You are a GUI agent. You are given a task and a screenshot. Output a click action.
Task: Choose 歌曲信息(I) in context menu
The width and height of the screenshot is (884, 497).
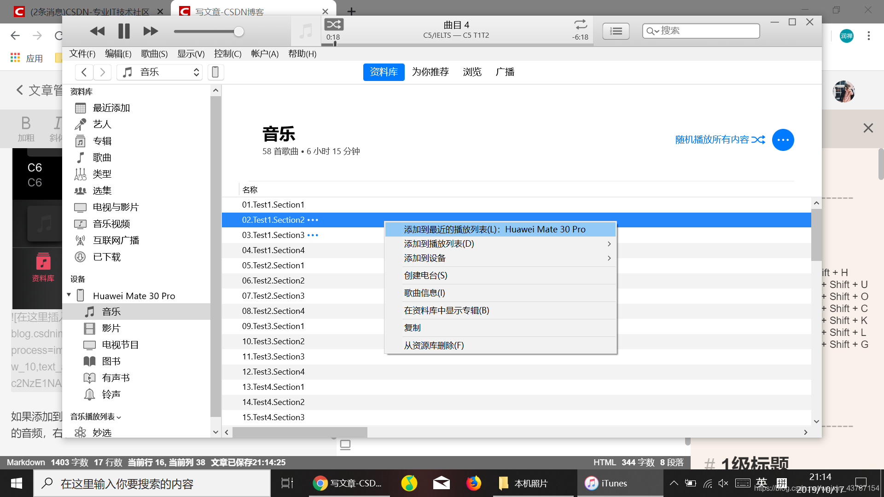[x=500, y=293]
